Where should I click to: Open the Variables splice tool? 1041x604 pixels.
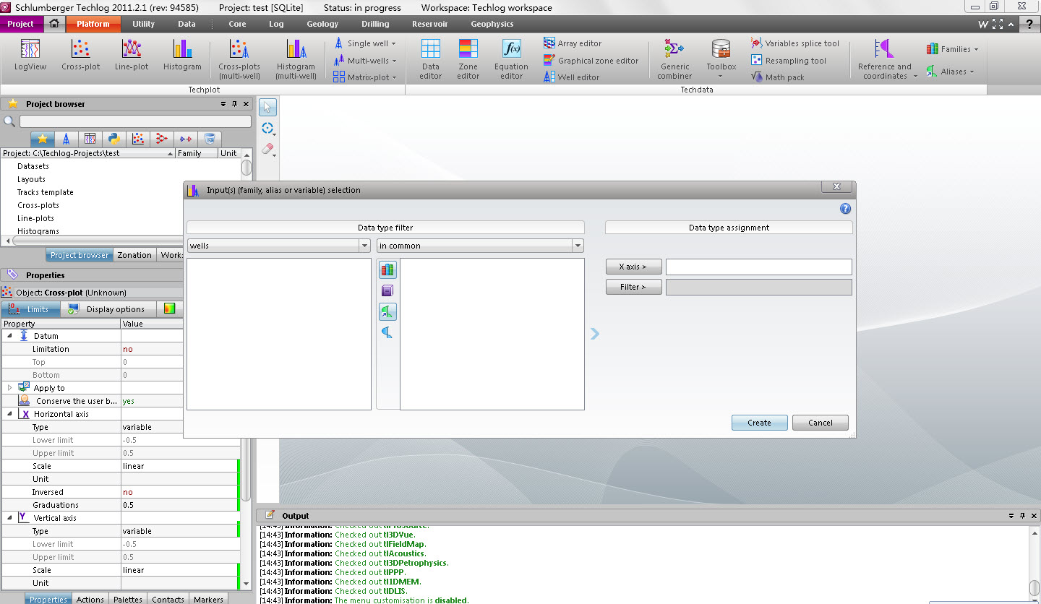click(795, 43)
